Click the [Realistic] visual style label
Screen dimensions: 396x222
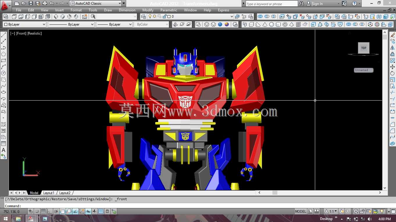(35, 33)
